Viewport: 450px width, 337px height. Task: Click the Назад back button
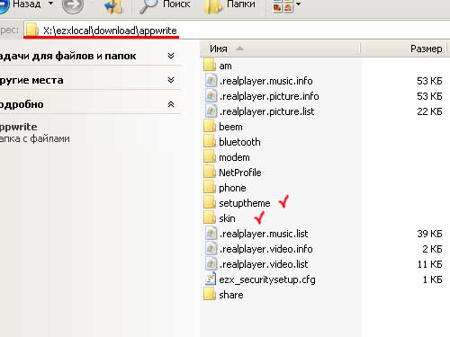point(21,4)
